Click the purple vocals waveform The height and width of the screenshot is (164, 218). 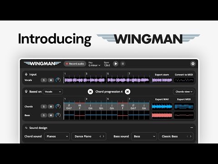coord(107,80)
